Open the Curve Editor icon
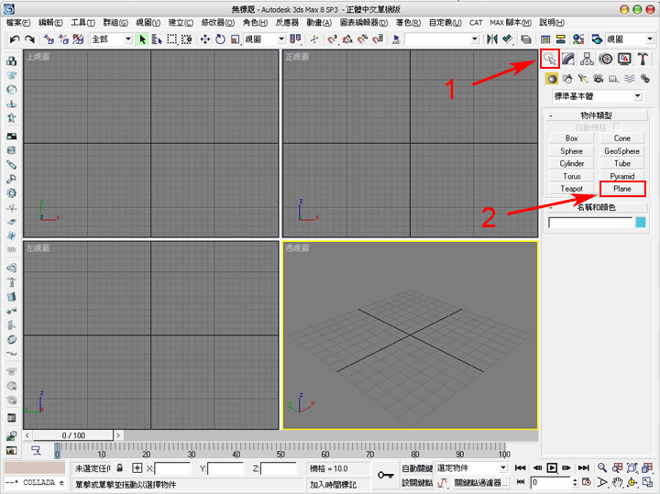660x494 pixels. pos(545,39)
